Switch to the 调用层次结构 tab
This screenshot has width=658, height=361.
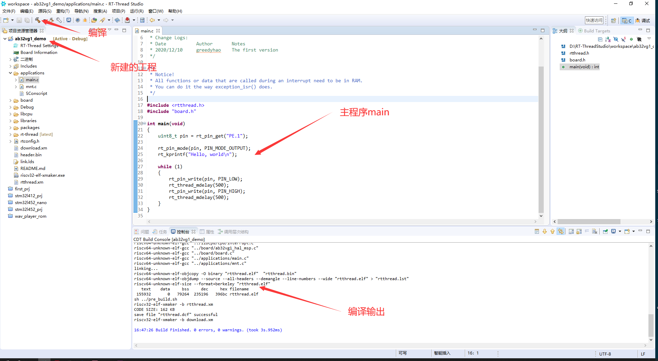[233, 232]
